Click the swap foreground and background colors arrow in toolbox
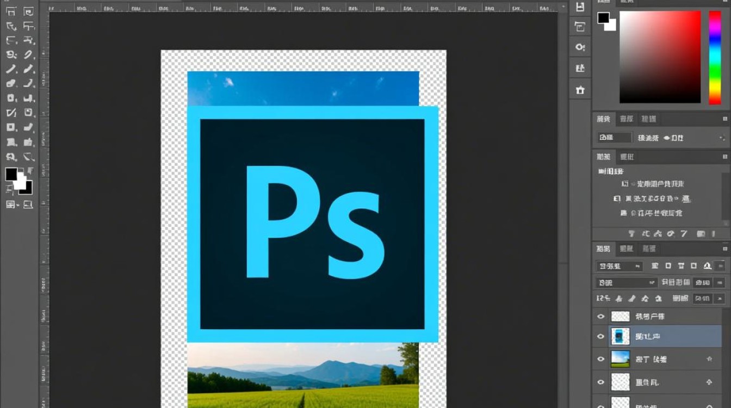 click(x=29, y=171)
